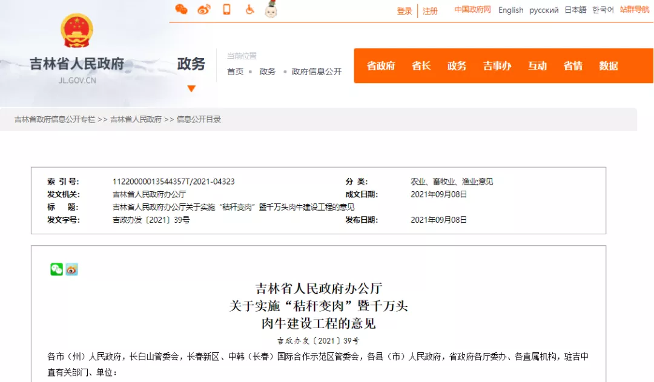Expand the orange arrow under 政务
This screenshot has width=654, height=382.
point(191,89)
